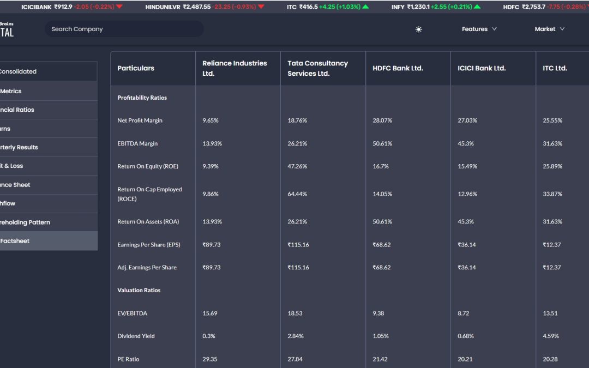The height and width of the screenshot is (368, 589).
Task: Click HDFC Bank Earnings Per Share value ₹68.62
Action: tap(382, 245)
